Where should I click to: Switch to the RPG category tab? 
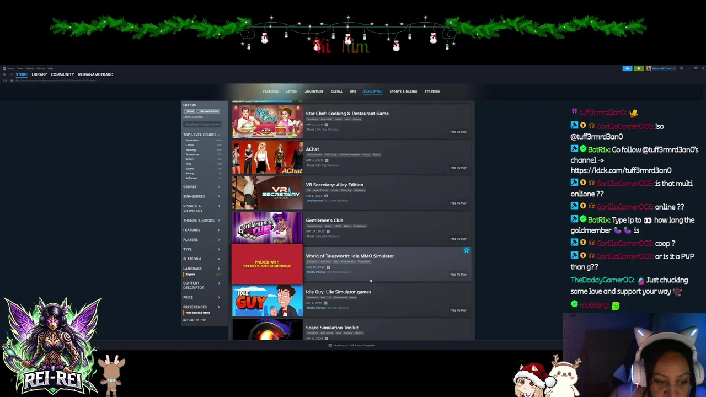(353, 92)
